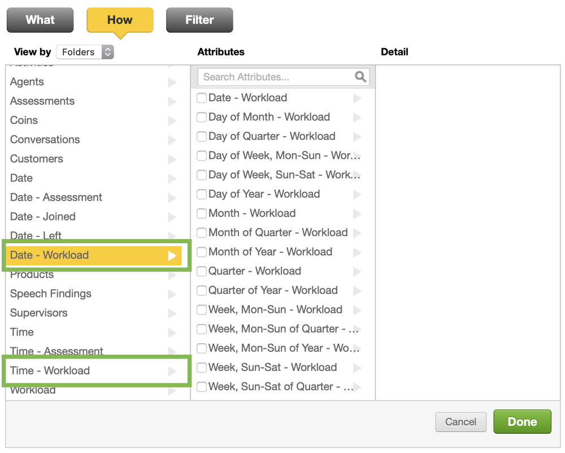Click the Done button
The image size is (565, 453).
pos(522,421)
